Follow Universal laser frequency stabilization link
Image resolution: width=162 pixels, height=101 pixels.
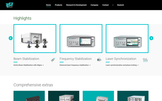pyautogui.click(x=75, y=65)
